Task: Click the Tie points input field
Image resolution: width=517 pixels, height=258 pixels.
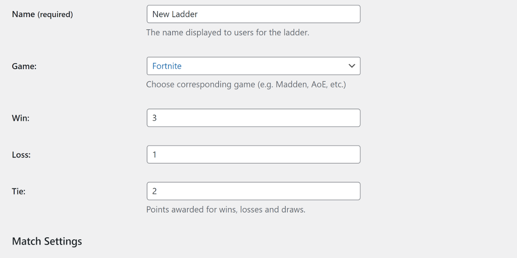Action: click(253, 191)
